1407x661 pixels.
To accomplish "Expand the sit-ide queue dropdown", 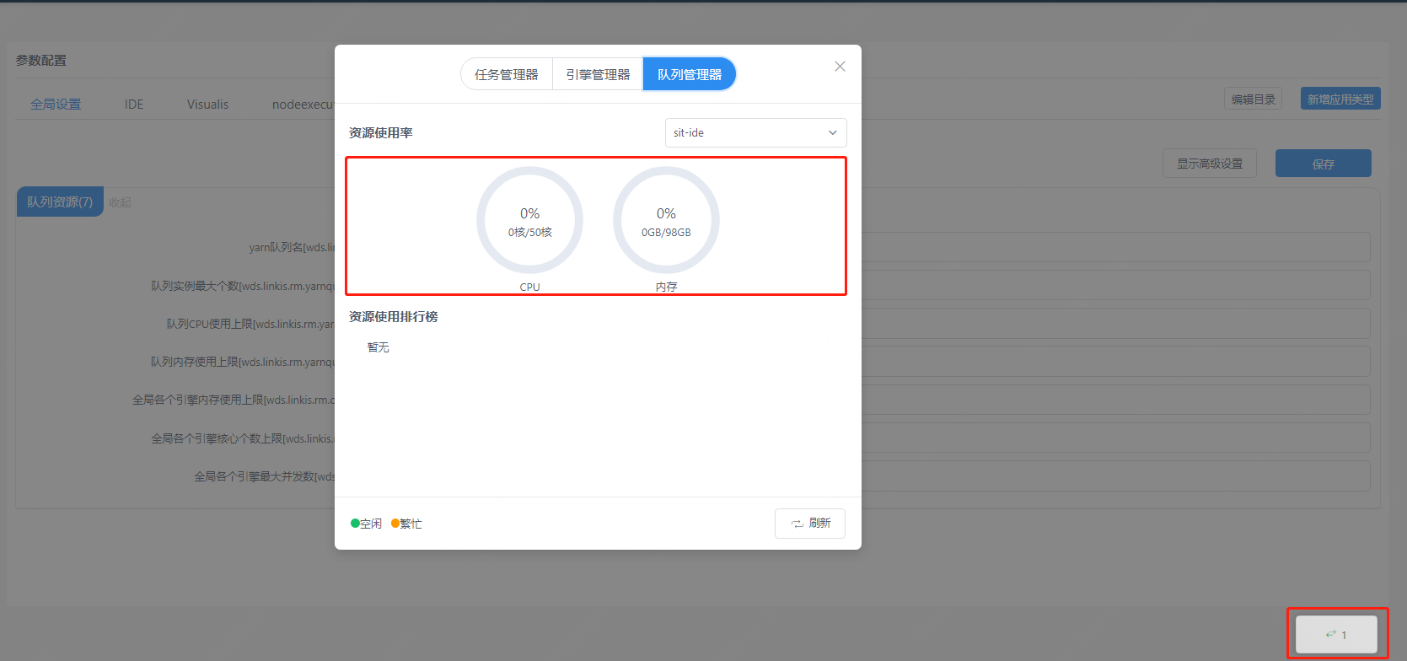I will click(755, 133).
